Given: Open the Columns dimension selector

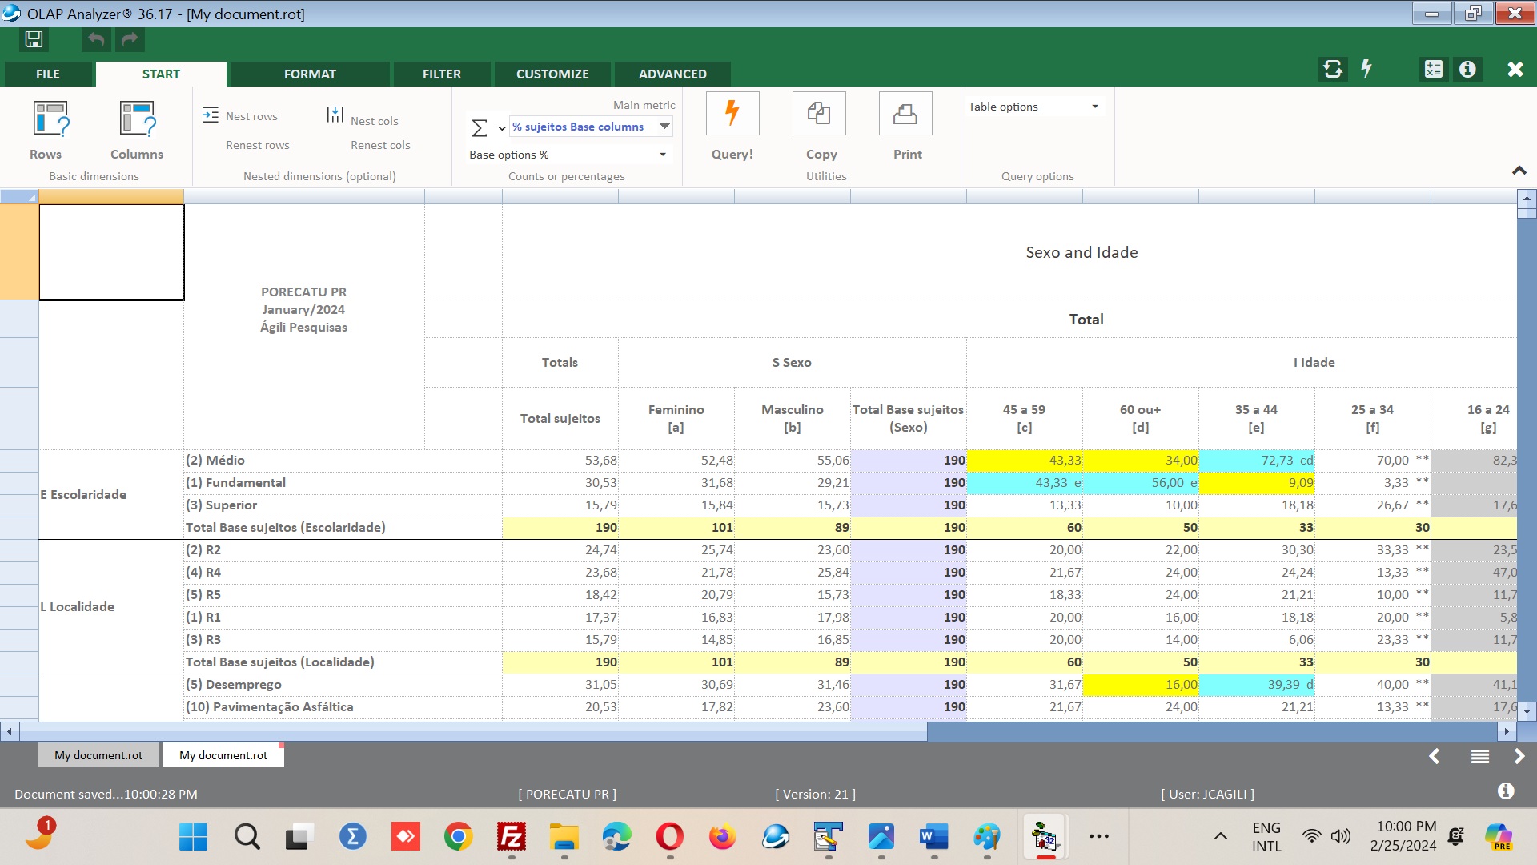Looking at the screenshot, I should pos(137,119).
